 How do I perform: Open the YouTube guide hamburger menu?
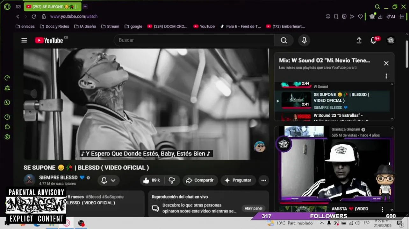24,40
